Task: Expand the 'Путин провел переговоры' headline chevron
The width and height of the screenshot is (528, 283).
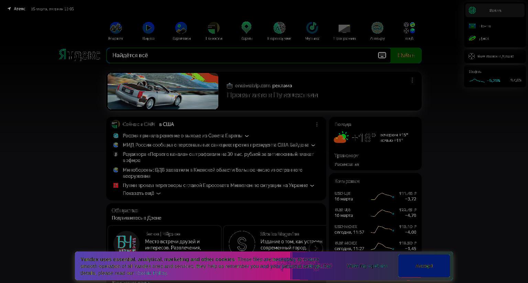Action: click(312, 186)
